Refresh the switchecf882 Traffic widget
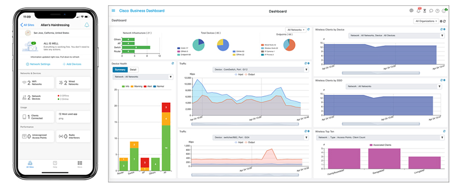 pos(306,131)
